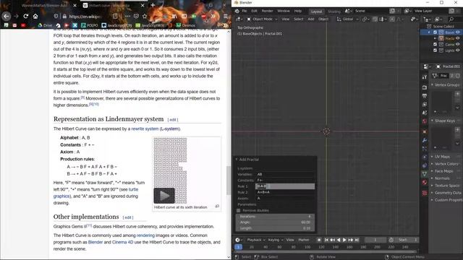Open the View Layer properties tab icon
Screen dimensions: 463x260
click(x=425, y=105)
